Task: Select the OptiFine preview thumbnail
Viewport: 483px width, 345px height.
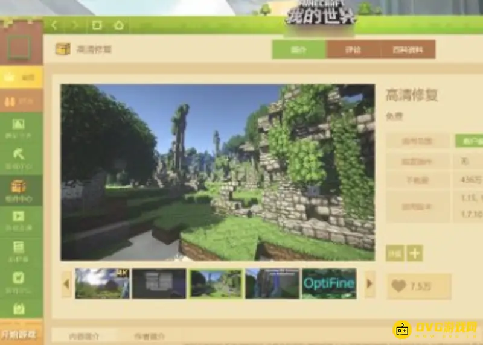Action: [329, 283]
